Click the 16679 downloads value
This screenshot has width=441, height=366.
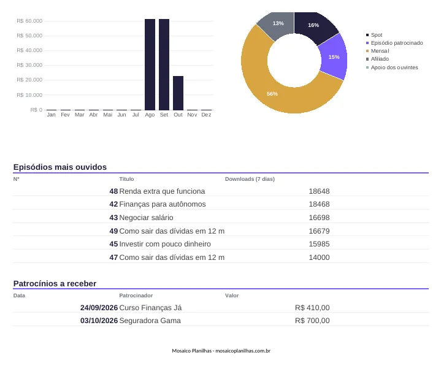(x=319, y=231)
